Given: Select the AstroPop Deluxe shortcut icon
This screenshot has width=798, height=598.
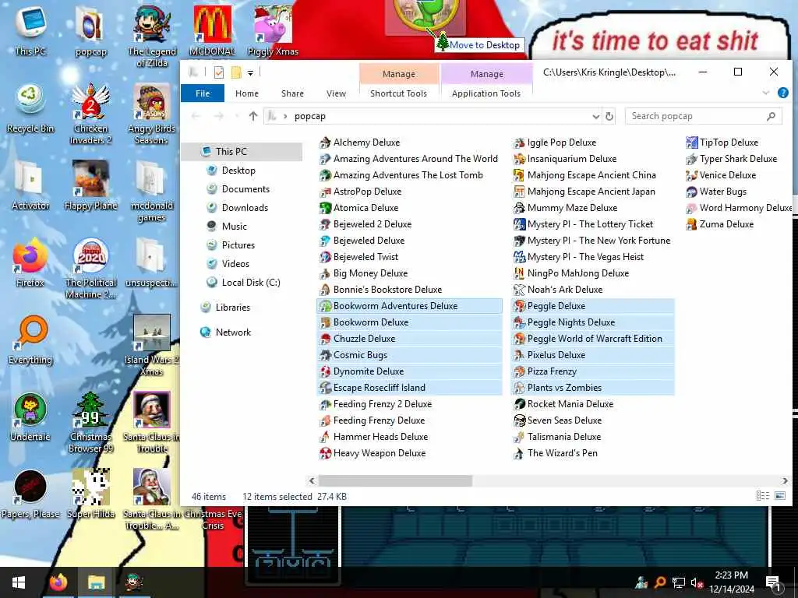Looking at the screenshot, I should pos(325,192).
